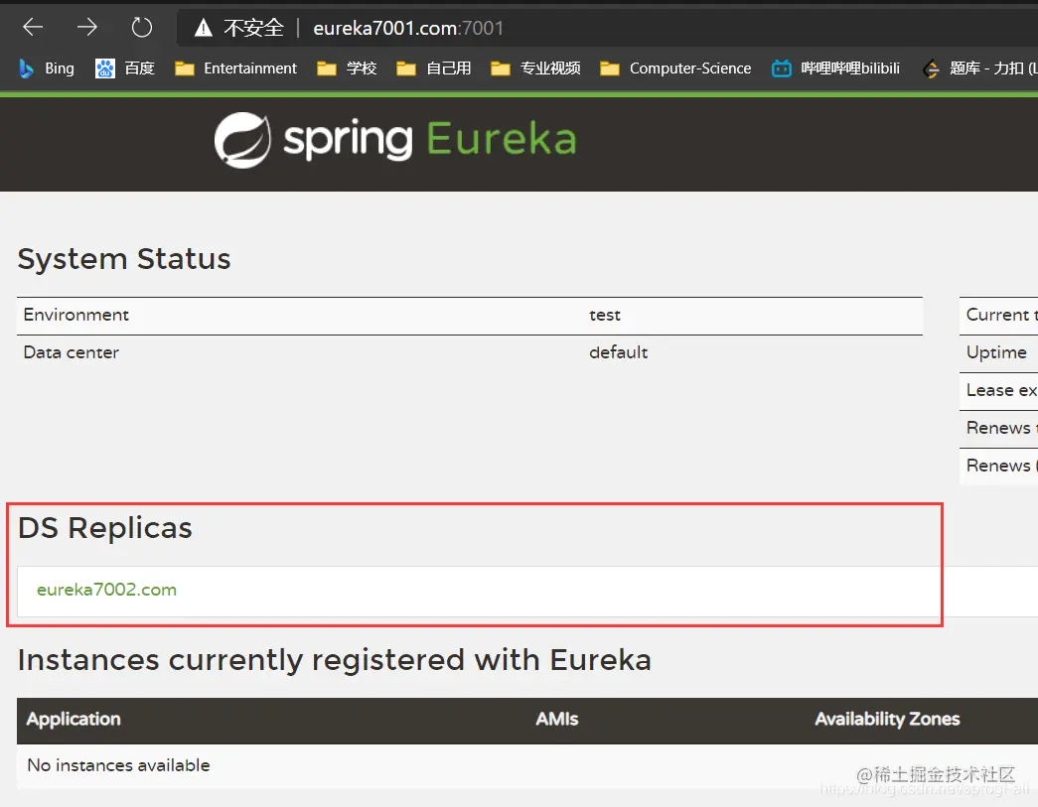Click the 'No instances available' row
This screenshot has height=807, width=1038.
526,765
